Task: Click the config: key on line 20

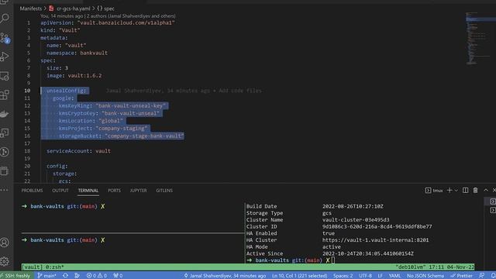Action: click(x=57, y=166)
